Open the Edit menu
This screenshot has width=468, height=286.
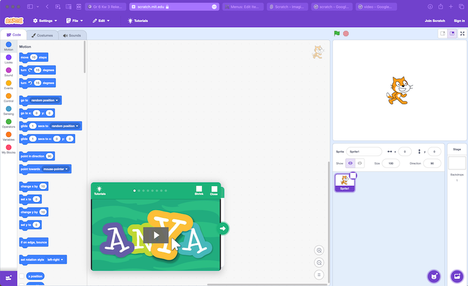[101, 20]
